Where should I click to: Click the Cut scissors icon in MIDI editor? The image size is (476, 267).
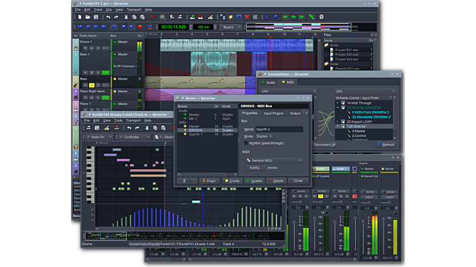146,128
